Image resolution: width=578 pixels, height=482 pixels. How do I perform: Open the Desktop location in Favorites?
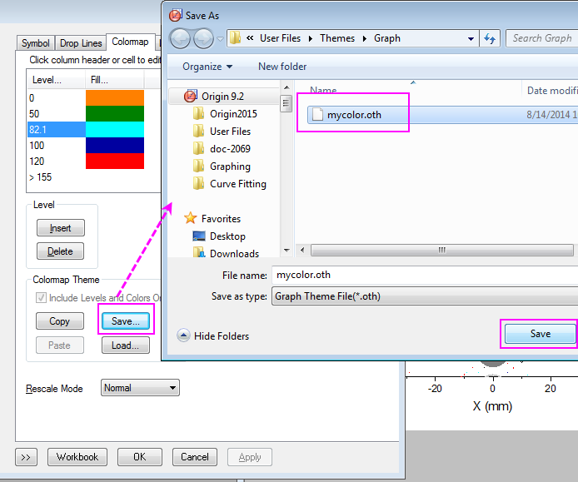click(x=227, y=236)
